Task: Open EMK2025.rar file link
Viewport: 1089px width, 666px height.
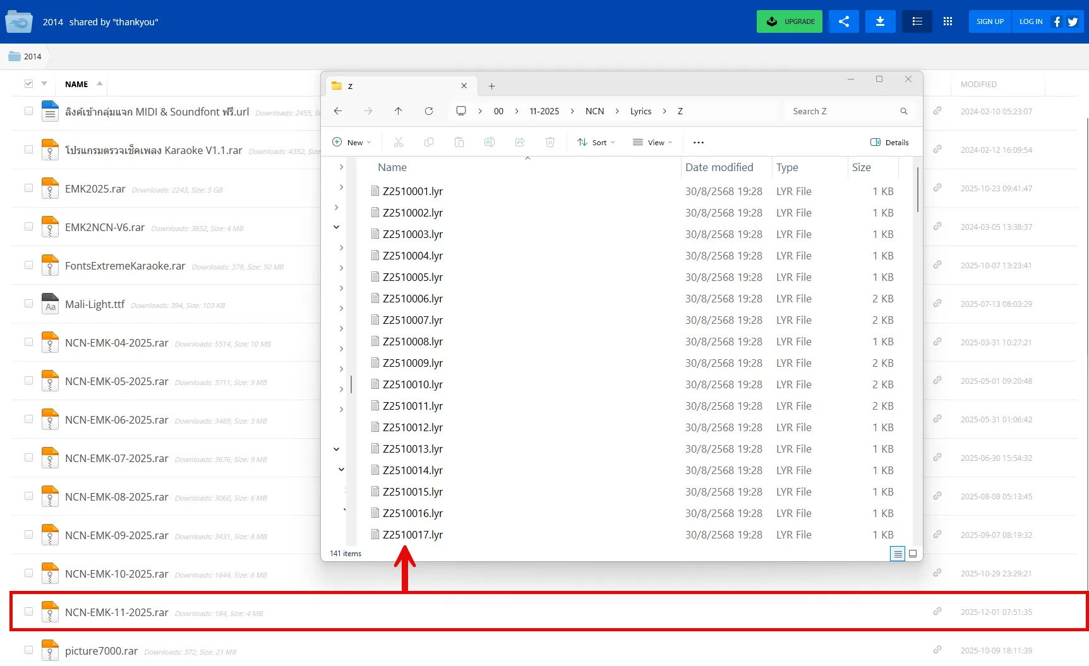Action: (95, 189)
